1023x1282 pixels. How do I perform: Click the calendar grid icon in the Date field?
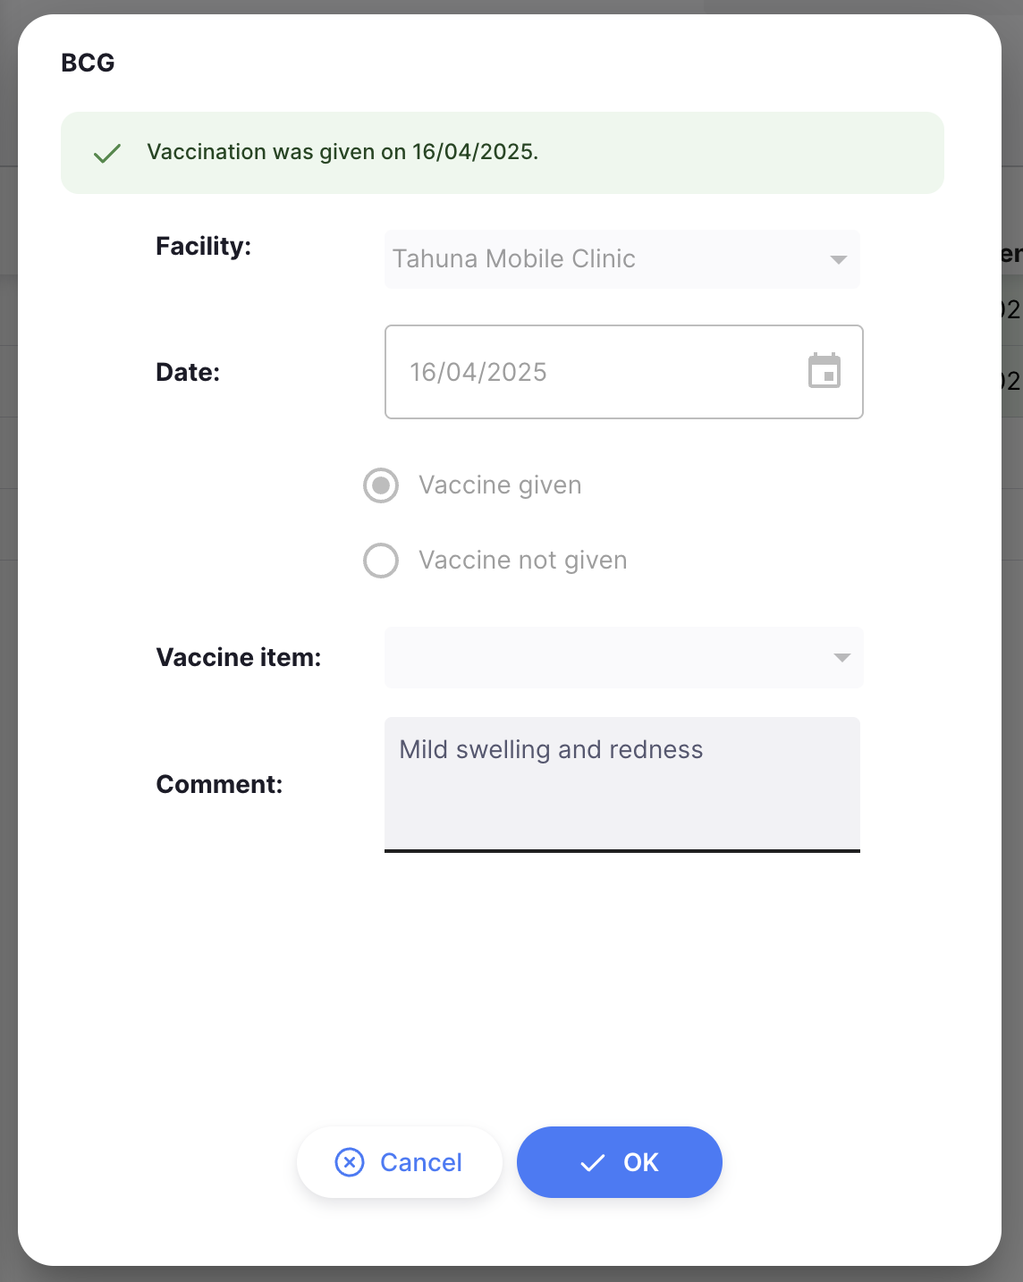[825, 372]
